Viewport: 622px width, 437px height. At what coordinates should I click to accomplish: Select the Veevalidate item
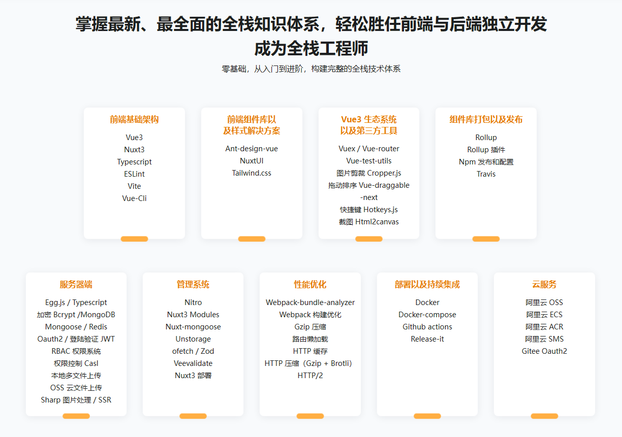[193, 363]
